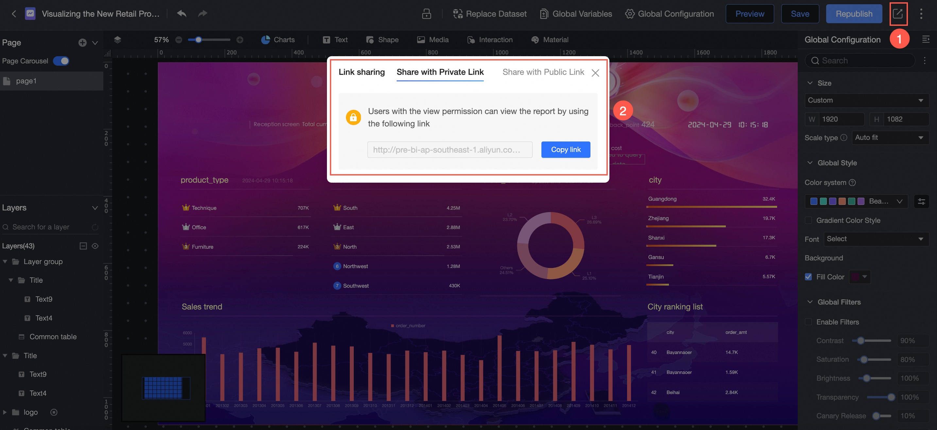Open the layers stack icon above canvas
937x430 pixels.
[117, 40]
